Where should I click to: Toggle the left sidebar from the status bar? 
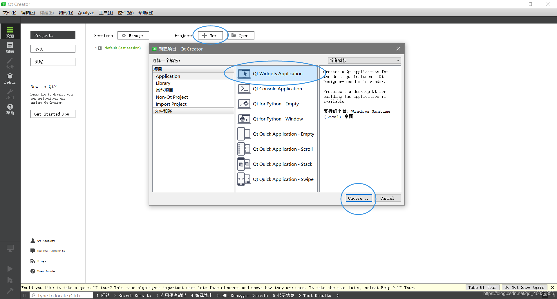[24, 296]
